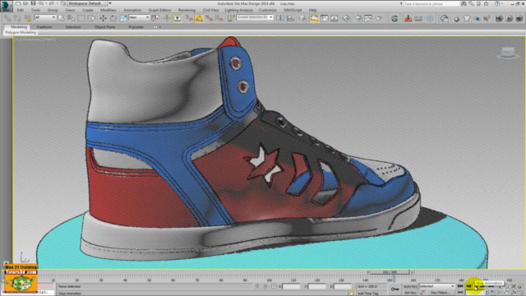Open the Rendering menu

click(x=187, y=10)
